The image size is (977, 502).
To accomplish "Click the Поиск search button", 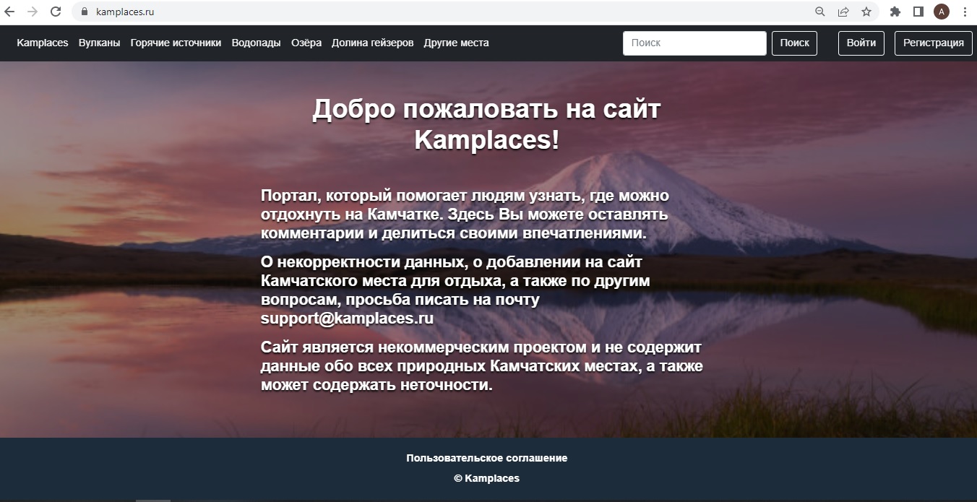I will [795, 43].
